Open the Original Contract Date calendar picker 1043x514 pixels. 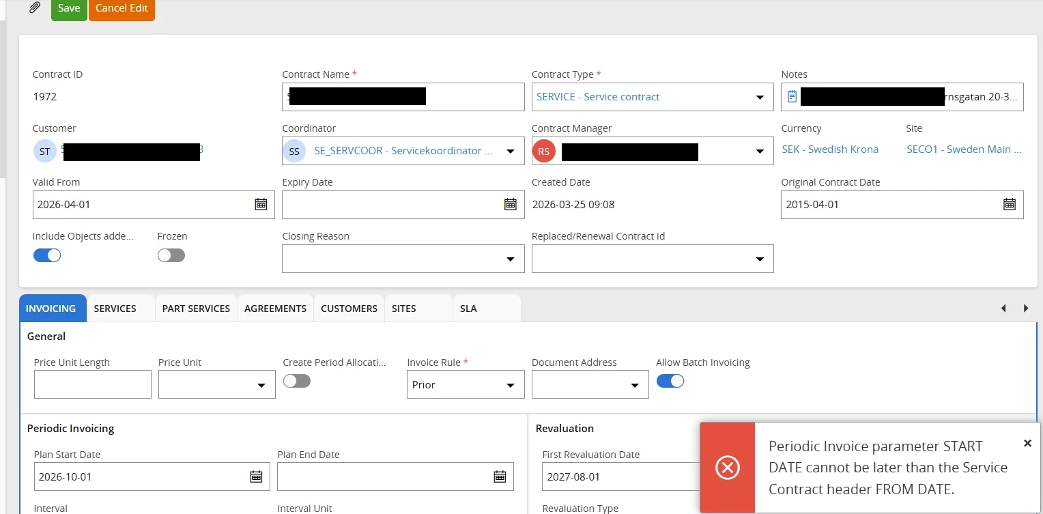click(1009, 204)
